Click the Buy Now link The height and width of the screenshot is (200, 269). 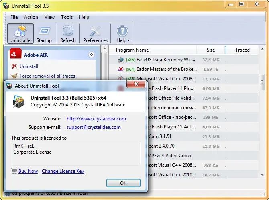point(28,171)
